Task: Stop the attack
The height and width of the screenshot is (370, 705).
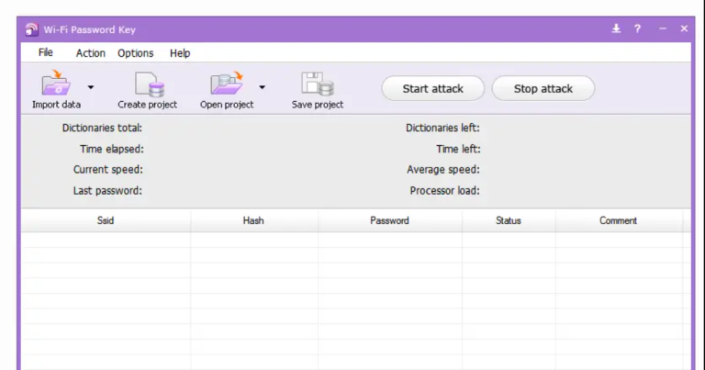Action: pos(543,88)
